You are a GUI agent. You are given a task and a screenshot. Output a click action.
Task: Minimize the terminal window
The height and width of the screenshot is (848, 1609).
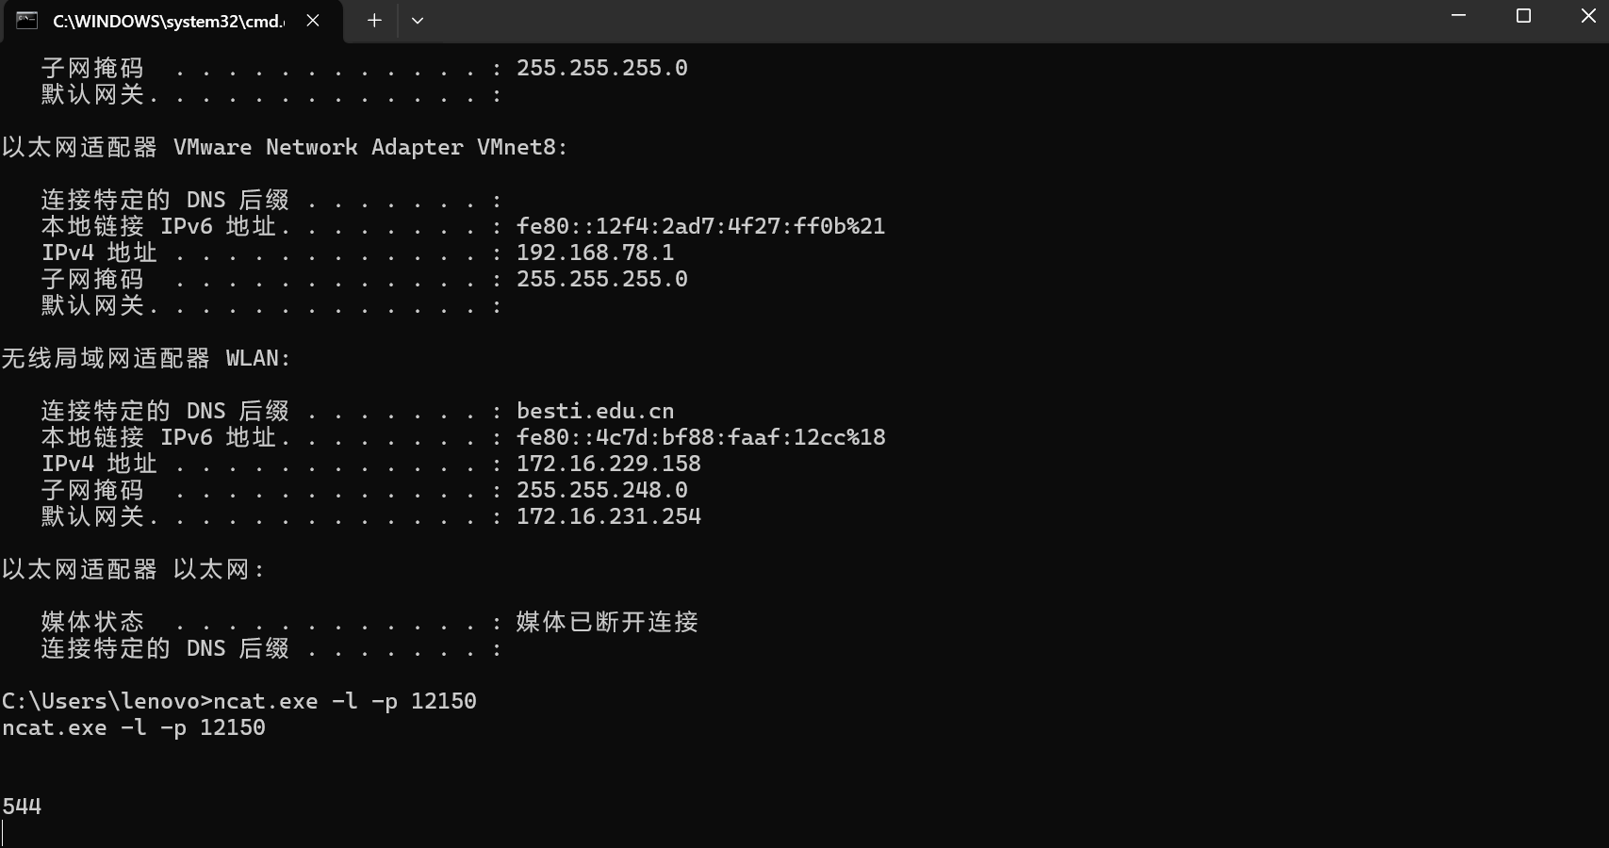1459,16
